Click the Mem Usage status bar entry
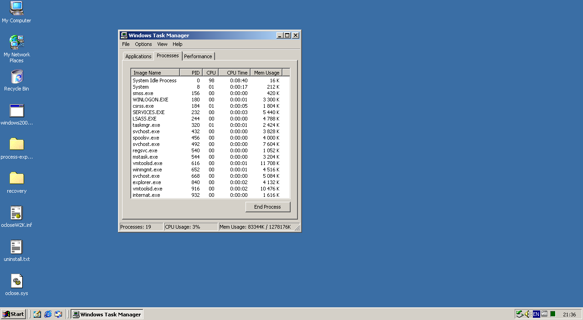The height and width of the screenshot is (320, 583). tap(256, 227)
